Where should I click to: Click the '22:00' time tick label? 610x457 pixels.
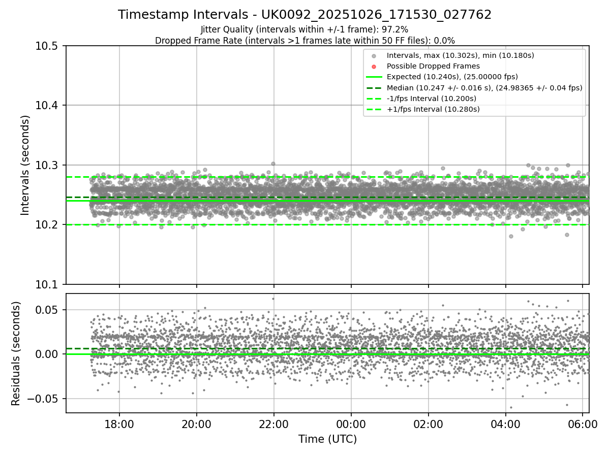(274, 423)
